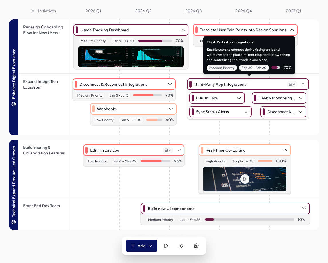Image resolution: width=328 pixels, height=263 pixels.
Task: Collapse Translate User Pain Points card
Action: 292,30
